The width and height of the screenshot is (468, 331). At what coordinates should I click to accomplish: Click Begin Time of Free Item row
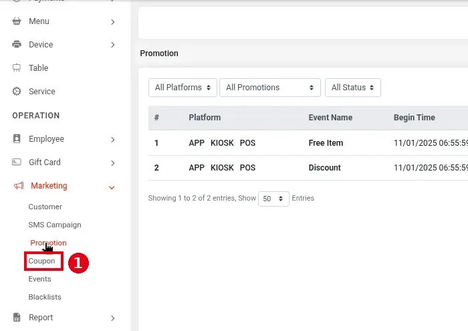(x=431, y=143)
